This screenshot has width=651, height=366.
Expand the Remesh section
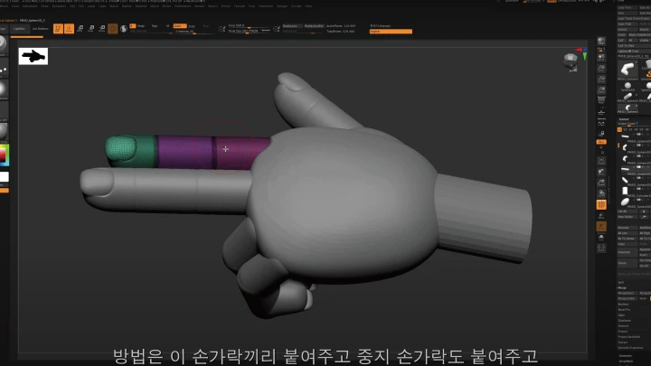coord(624,325)
